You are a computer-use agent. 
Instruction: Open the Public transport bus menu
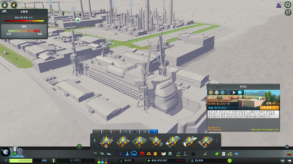[x=170, y=154]
